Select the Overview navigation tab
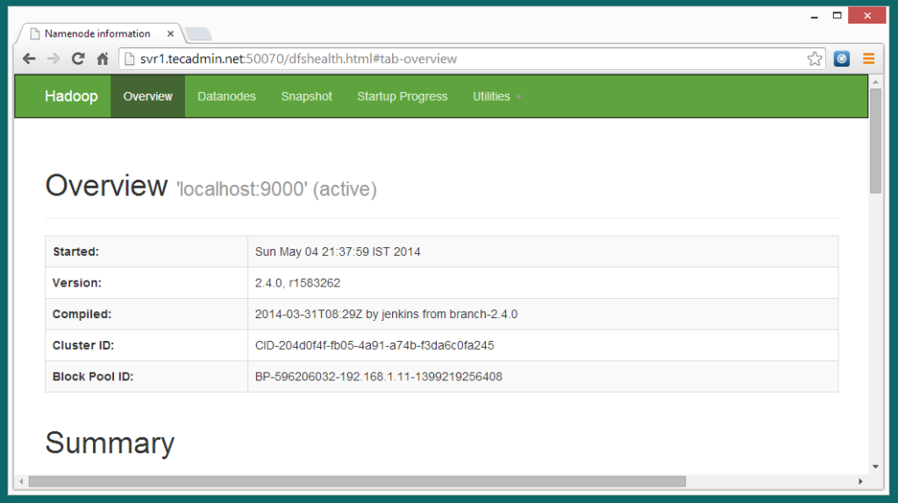The width and height of the screenshot is (898, 503). pos(147,96)
